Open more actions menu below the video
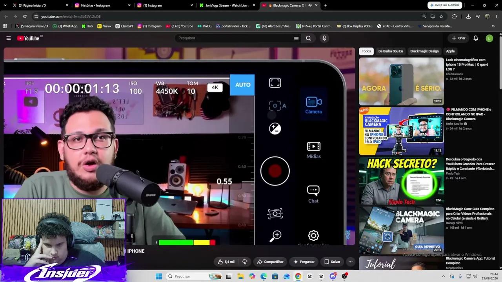 (351, 262)
